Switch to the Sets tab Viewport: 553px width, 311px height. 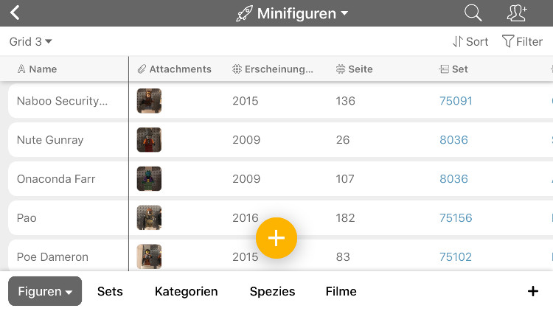[110, 291]
